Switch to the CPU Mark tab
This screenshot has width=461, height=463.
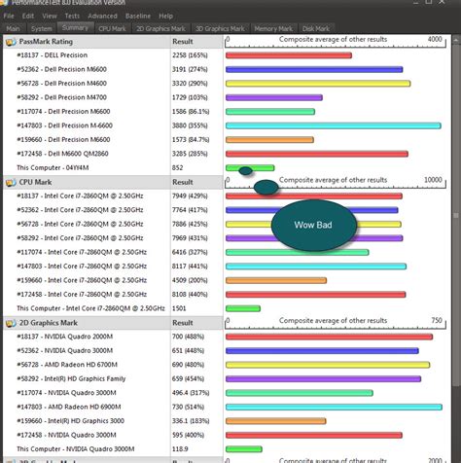click(x=112, y=28)
